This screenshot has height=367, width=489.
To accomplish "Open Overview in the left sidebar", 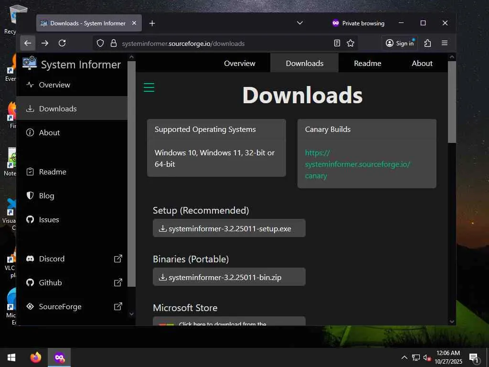I will (72, 85).
